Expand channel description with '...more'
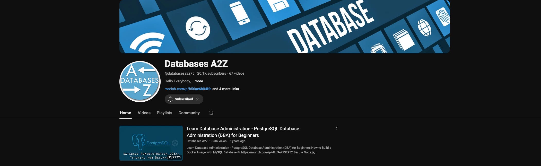This screenshot has width=541, height=166. click(x=197, y=81)
